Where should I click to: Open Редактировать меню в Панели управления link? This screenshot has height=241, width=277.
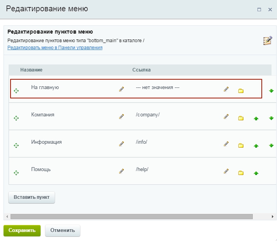[55, 48]
